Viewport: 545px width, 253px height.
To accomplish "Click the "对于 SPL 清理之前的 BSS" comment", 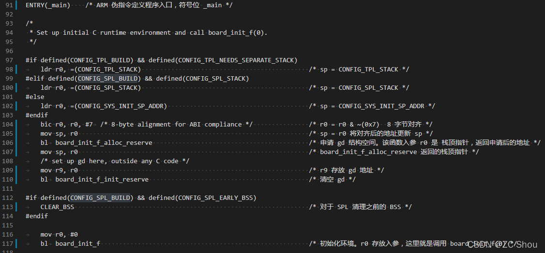I will pos(361,207).
